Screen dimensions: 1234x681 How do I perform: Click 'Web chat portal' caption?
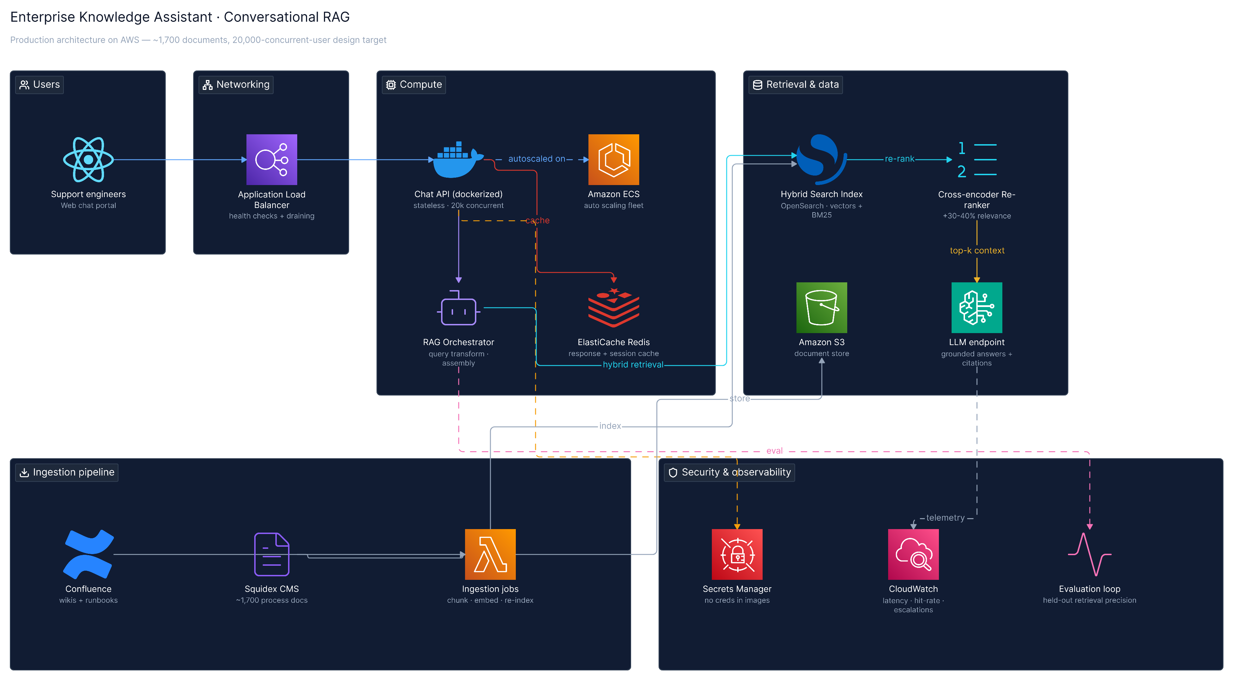click(88, 205)
